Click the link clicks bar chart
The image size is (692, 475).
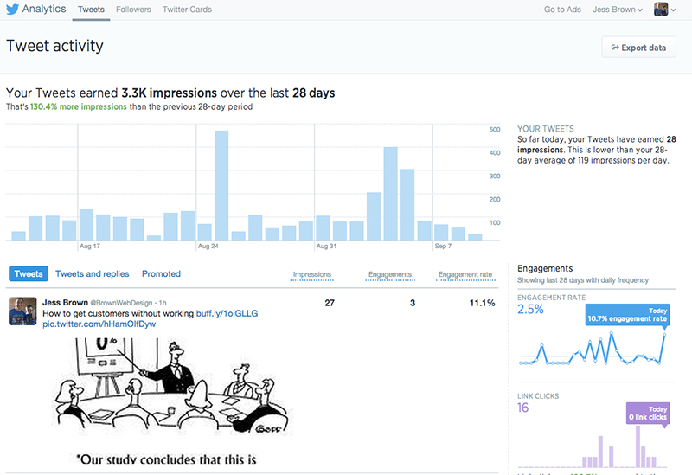(x=593, y=446)
